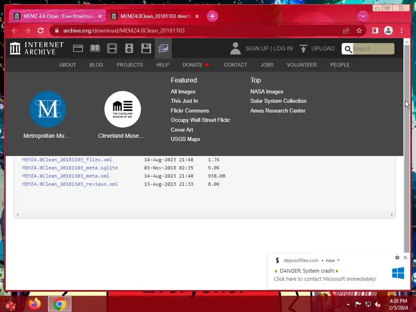Click the SIGN UP link
The width and height of the screenshot is (416, 312).
point(257,49)
